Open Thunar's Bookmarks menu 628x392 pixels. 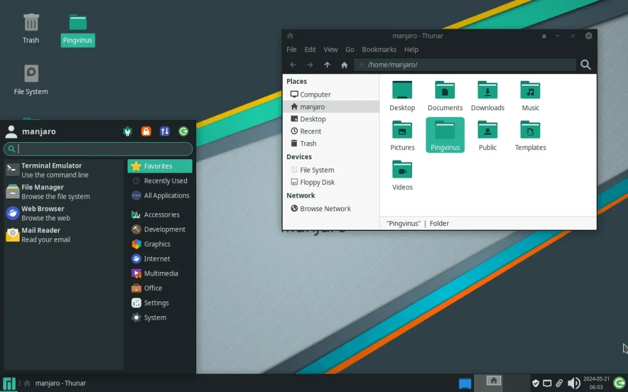click(379, 50)
